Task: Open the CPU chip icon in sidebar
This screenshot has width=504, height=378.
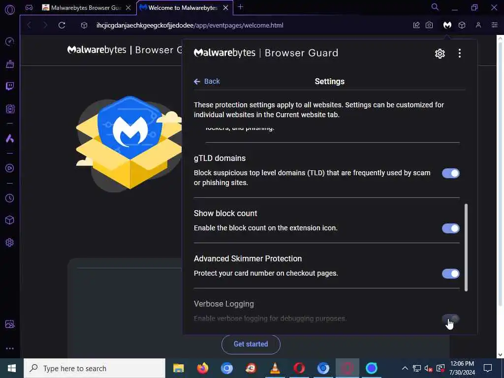Action: coord(10,109)
